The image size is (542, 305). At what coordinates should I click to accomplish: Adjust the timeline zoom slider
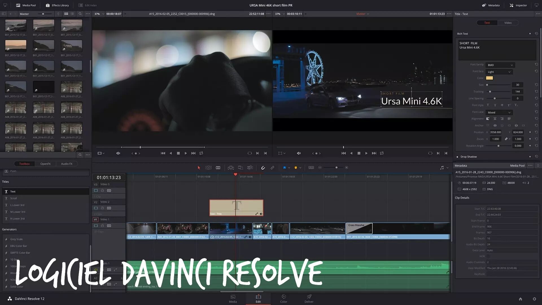pos(336,168)
